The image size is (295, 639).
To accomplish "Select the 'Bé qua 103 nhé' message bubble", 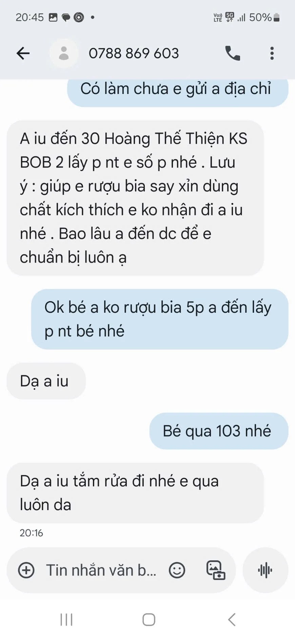I will tap(219, 431).
